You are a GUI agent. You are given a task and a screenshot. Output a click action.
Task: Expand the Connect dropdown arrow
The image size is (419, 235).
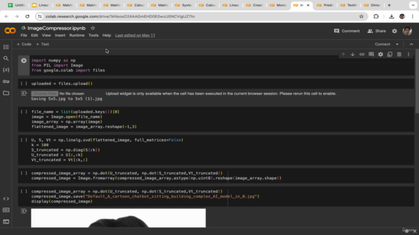point(397,44)
